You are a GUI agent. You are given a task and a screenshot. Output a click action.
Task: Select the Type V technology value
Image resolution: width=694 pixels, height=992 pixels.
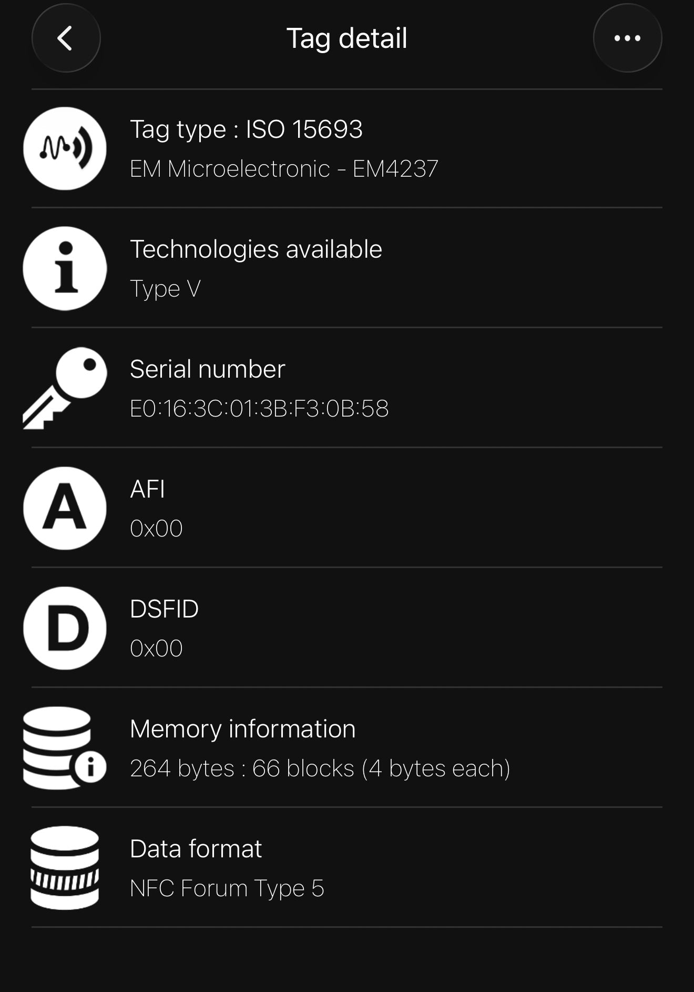(165, 289)
